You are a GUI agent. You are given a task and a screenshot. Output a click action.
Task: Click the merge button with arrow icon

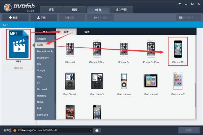(100, 17)
